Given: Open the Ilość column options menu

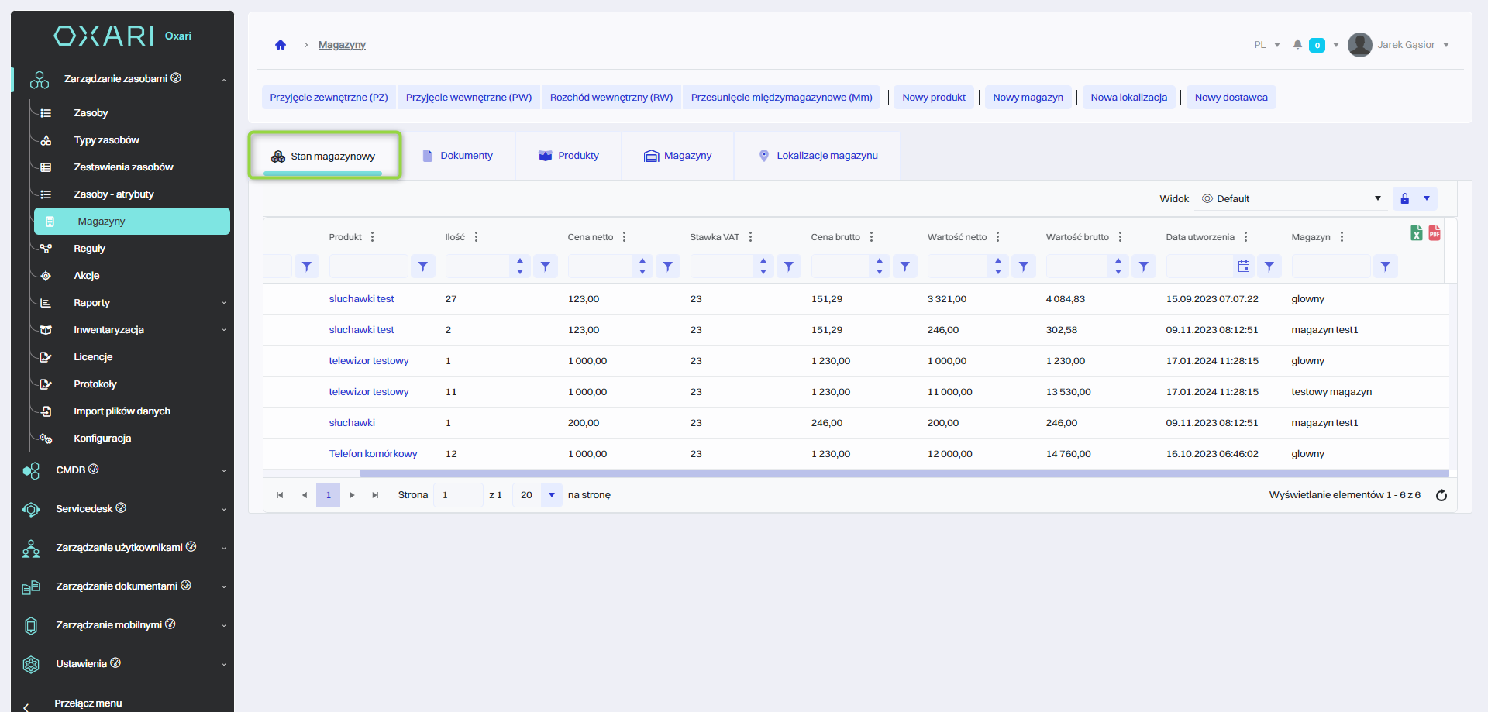Looking at the screenshot, I should click(476, 237).
